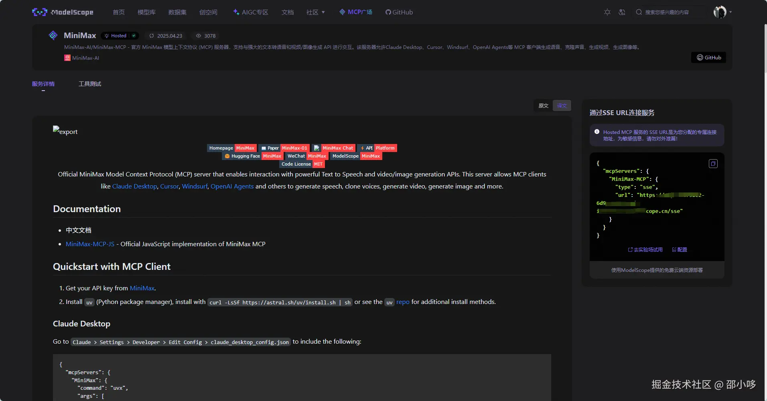This screenshot has width=767, height=401.
Task: Open the ModelScope logo homepage
Action: click(x=63, y=12)
